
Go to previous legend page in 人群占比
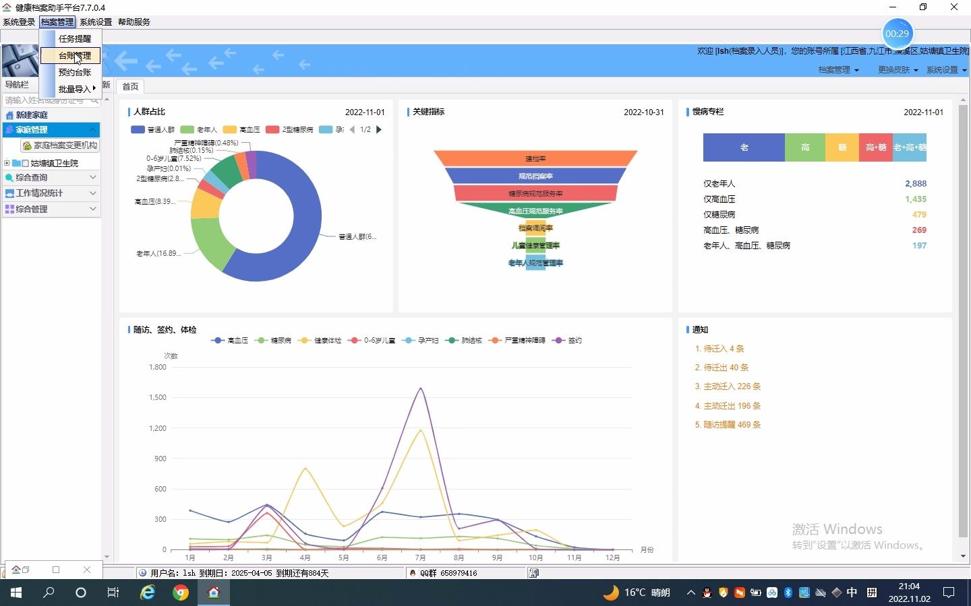click(352, 129)
